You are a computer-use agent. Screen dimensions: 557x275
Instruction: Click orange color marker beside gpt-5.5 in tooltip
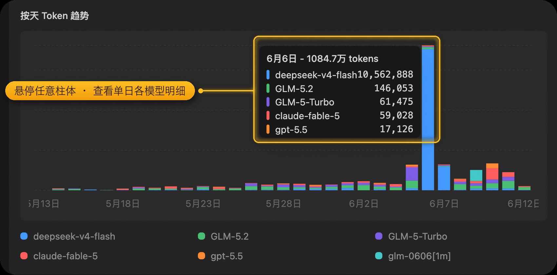coord(268,129)
